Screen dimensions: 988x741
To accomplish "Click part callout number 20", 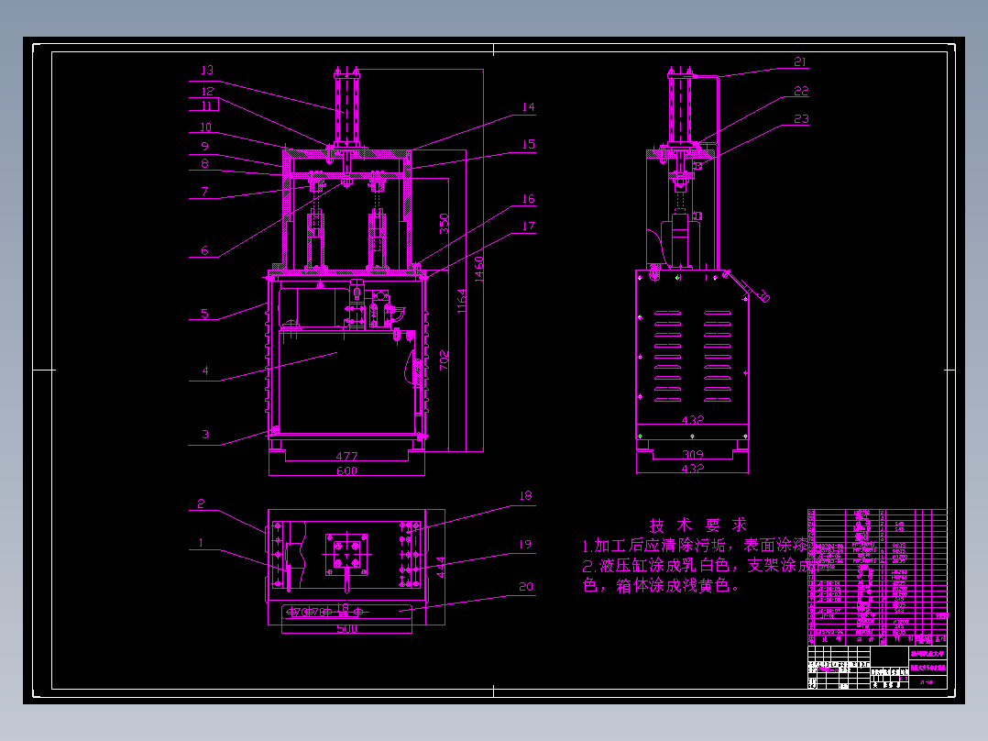I will coord(526,587).
